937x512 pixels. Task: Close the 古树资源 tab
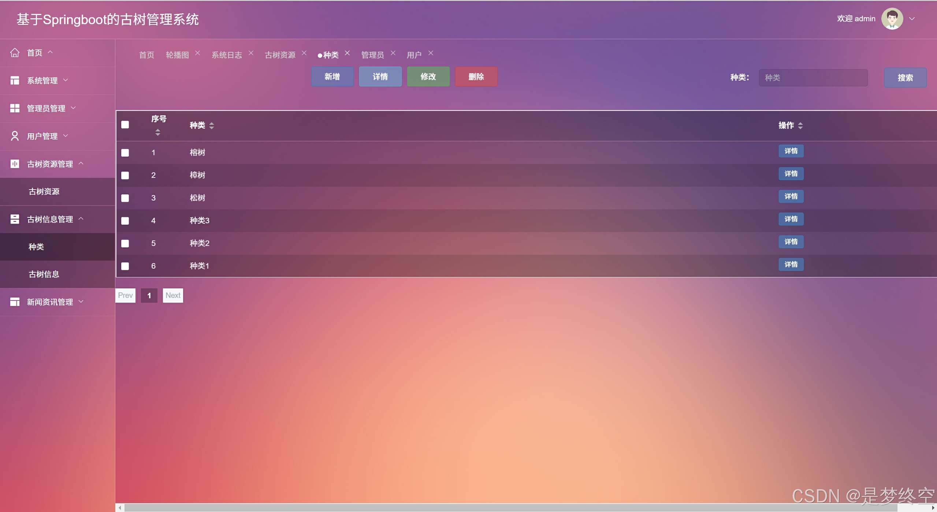[304, 53]
